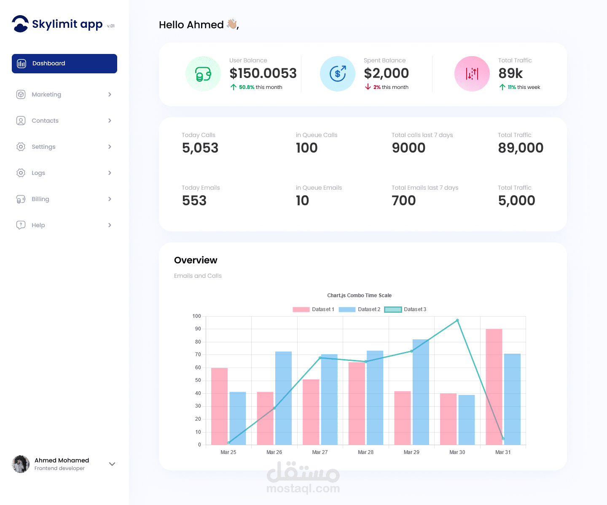Expand the Settings menu chevron
This screenshot has height=505, width=607.
110,147
